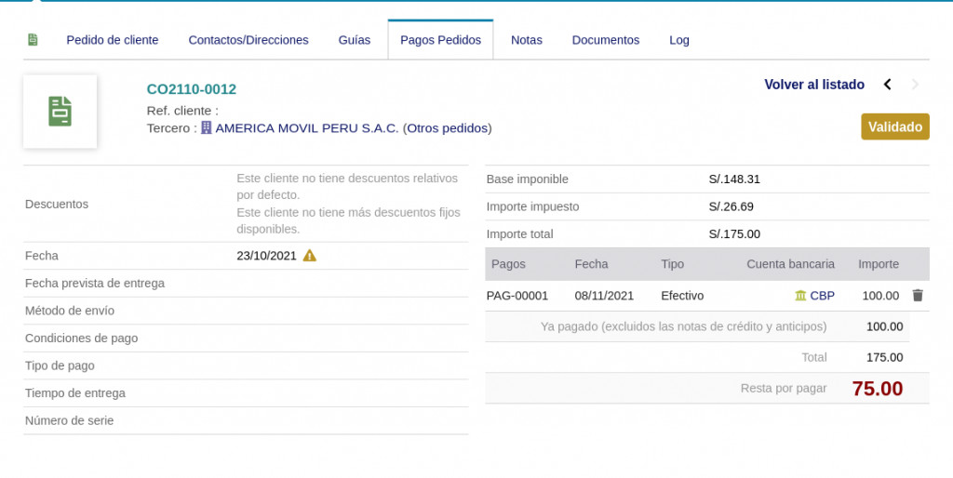Viewport: 953px width, 478px height.
Task: Open the Guías tab
Action: tap(355, 40)
